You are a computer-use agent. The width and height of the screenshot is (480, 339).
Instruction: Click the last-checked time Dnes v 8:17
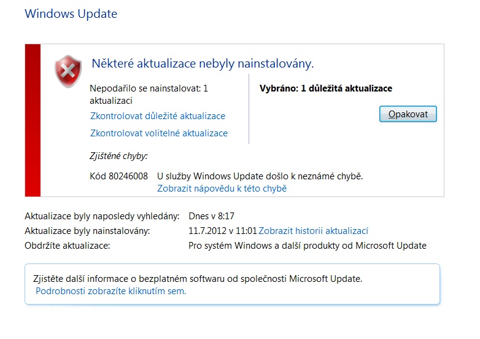211,216
